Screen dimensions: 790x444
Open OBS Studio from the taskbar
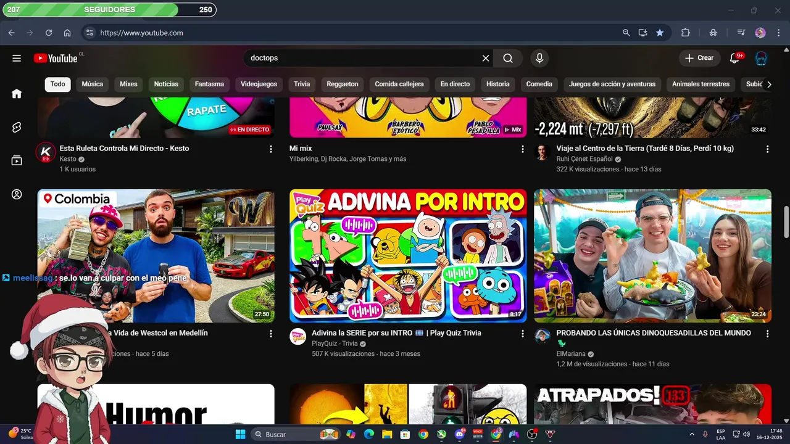pos(532,434)
